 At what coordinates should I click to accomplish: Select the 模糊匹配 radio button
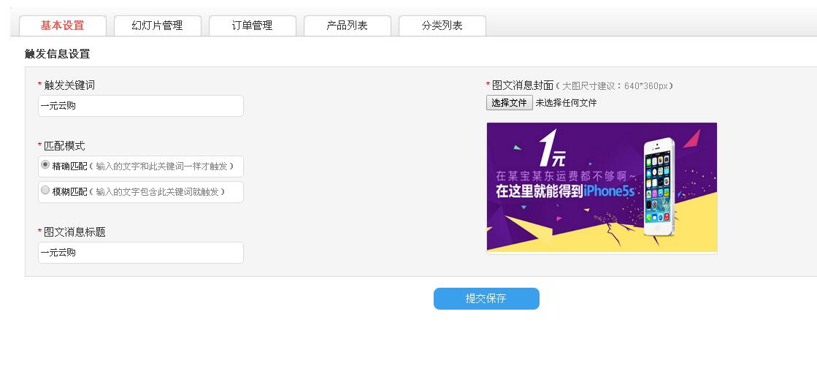point(45,191)
